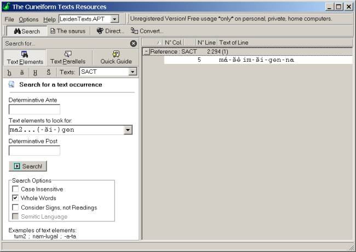356x252 pixels.
Task: Collapse the Reference : SACT group
Action: coord(146,51)
